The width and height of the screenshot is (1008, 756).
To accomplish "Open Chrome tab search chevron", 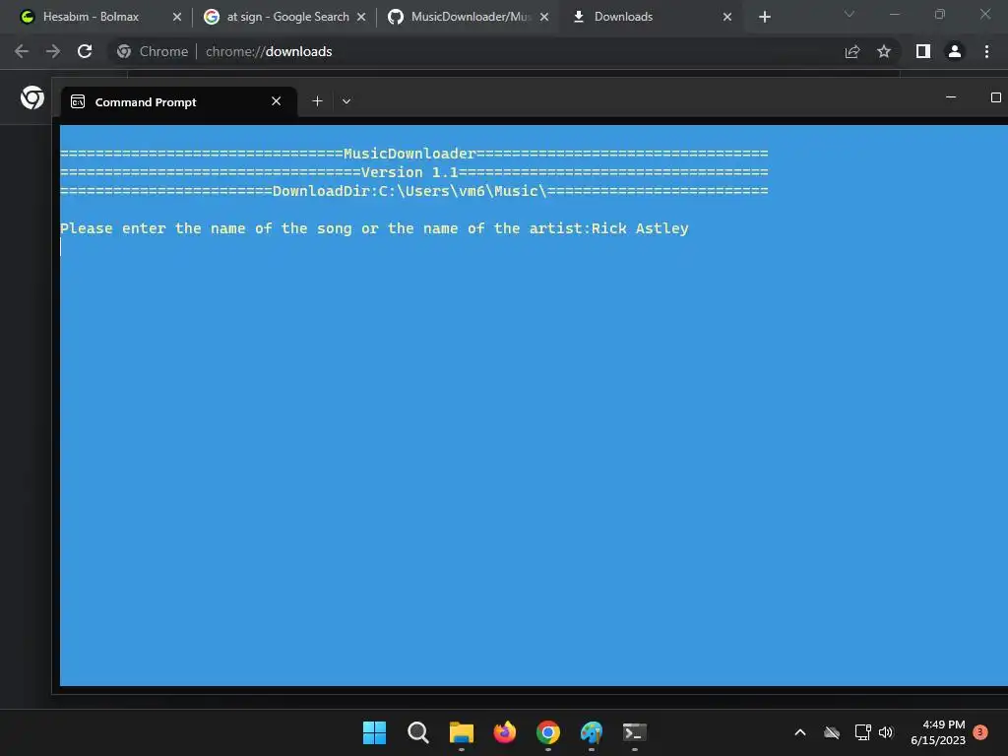I will tap(850, 14).
